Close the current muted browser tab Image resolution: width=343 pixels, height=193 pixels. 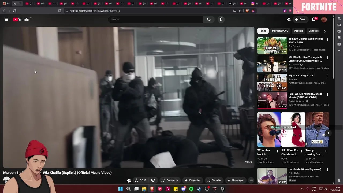click(x=20, y=3)
